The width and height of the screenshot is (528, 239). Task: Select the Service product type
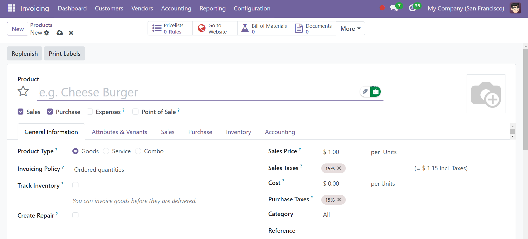pyautogui.click(x=106, y=151)
